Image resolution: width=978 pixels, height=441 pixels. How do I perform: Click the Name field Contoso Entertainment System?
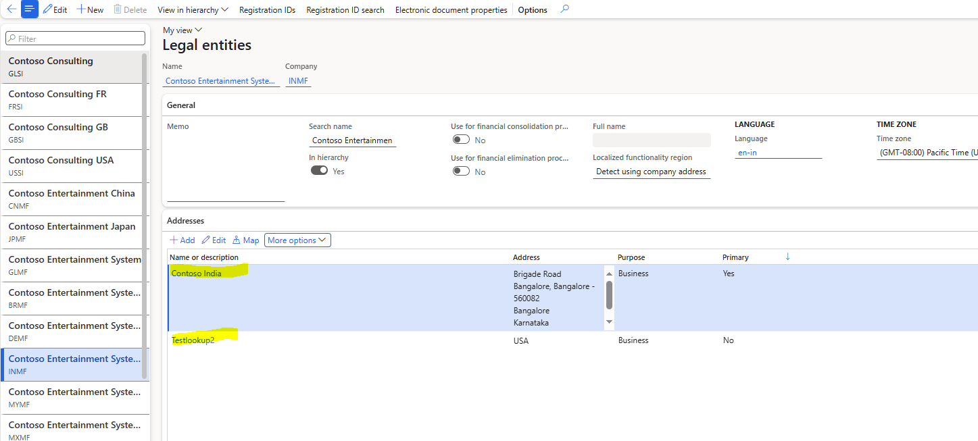(x=221, y=81)
